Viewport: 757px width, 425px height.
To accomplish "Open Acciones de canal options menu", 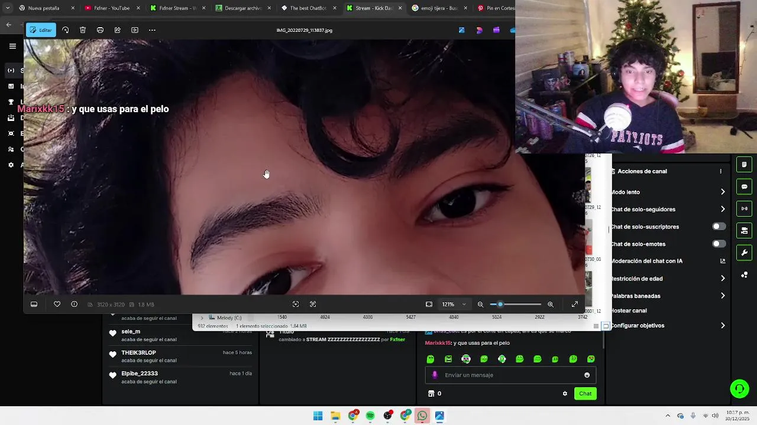I will (x=720, y=171).
